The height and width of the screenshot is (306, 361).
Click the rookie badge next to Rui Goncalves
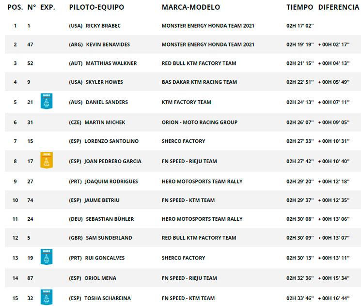click(x=47, y=257)
